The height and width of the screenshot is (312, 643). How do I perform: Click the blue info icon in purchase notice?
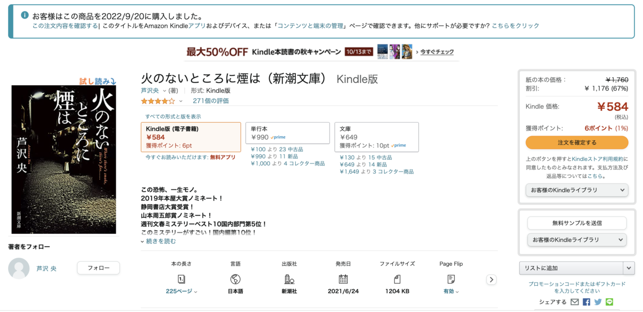coord(25,15)
